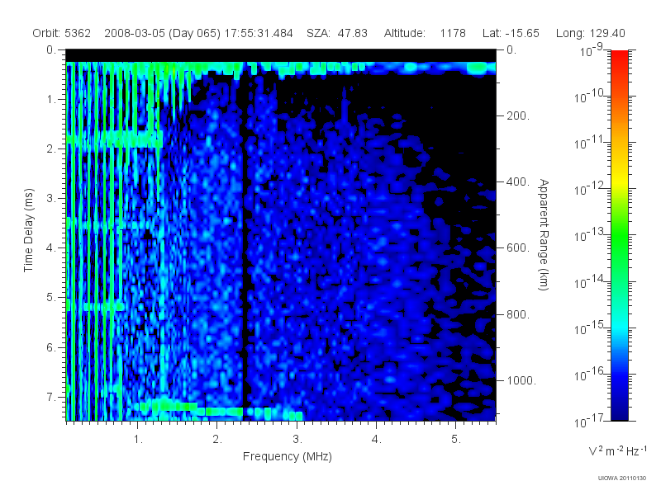
Task: Click the 10^-13 colorbar label
Action: [x=588, y=235]
